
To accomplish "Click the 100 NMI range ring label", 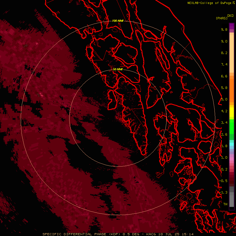I will click(x=118, y=21).
